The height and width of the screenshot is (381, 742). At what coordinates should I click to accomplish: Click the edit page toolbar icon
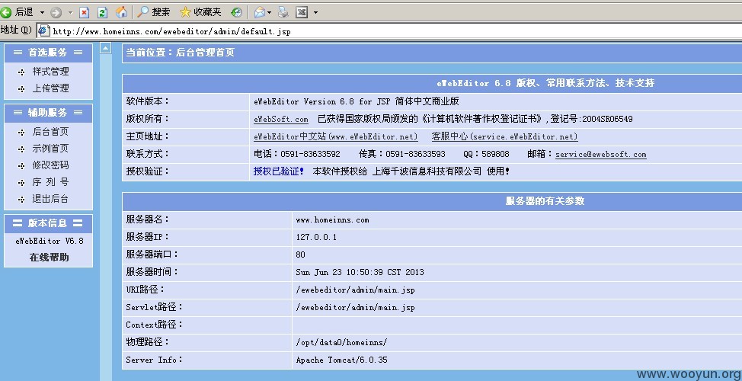302,12
